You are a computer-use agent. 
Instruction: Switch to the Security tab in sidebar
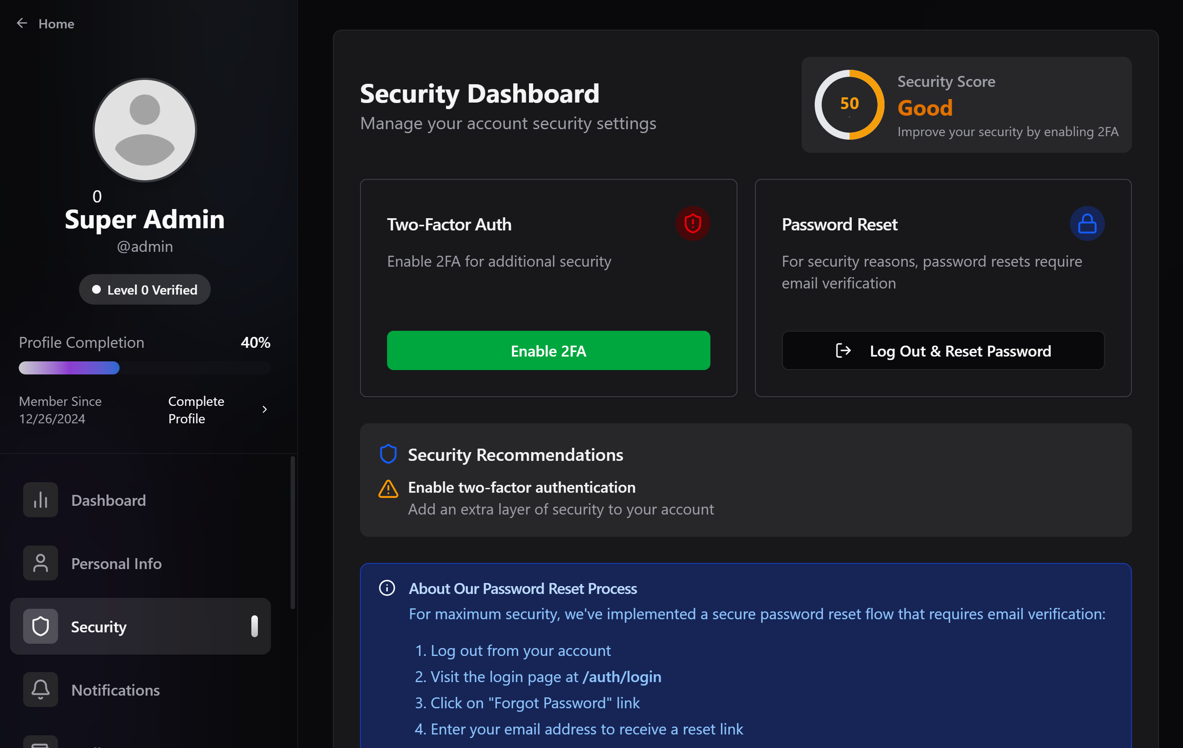(99, 626)
